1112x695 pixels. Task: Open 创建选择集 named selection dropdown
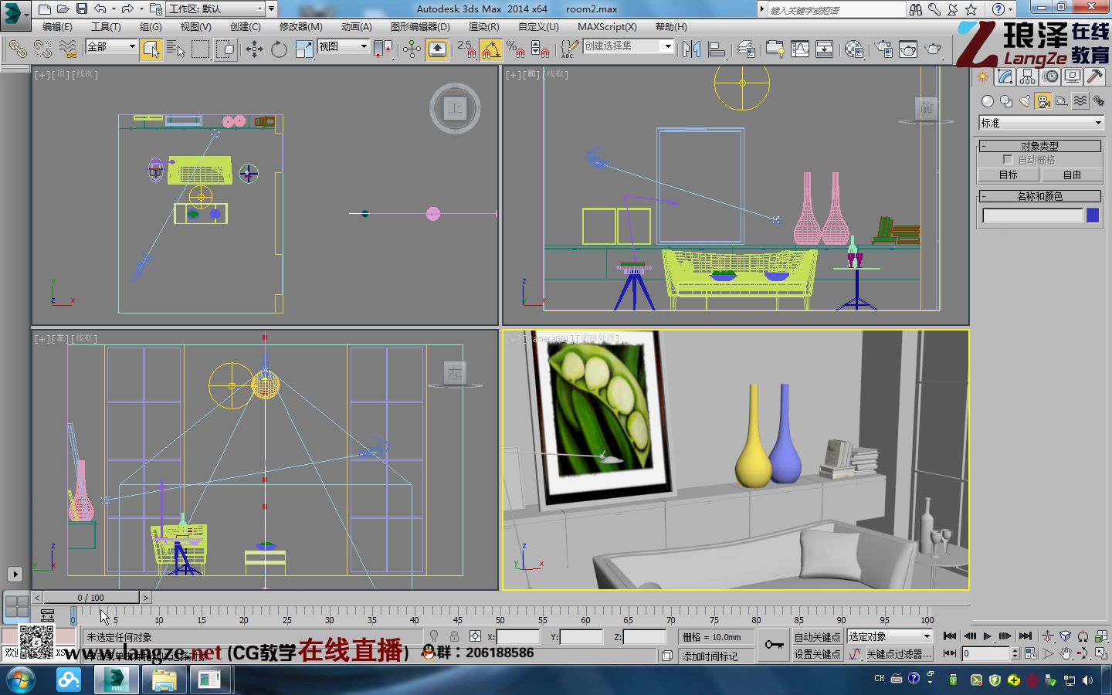(629, 46)
